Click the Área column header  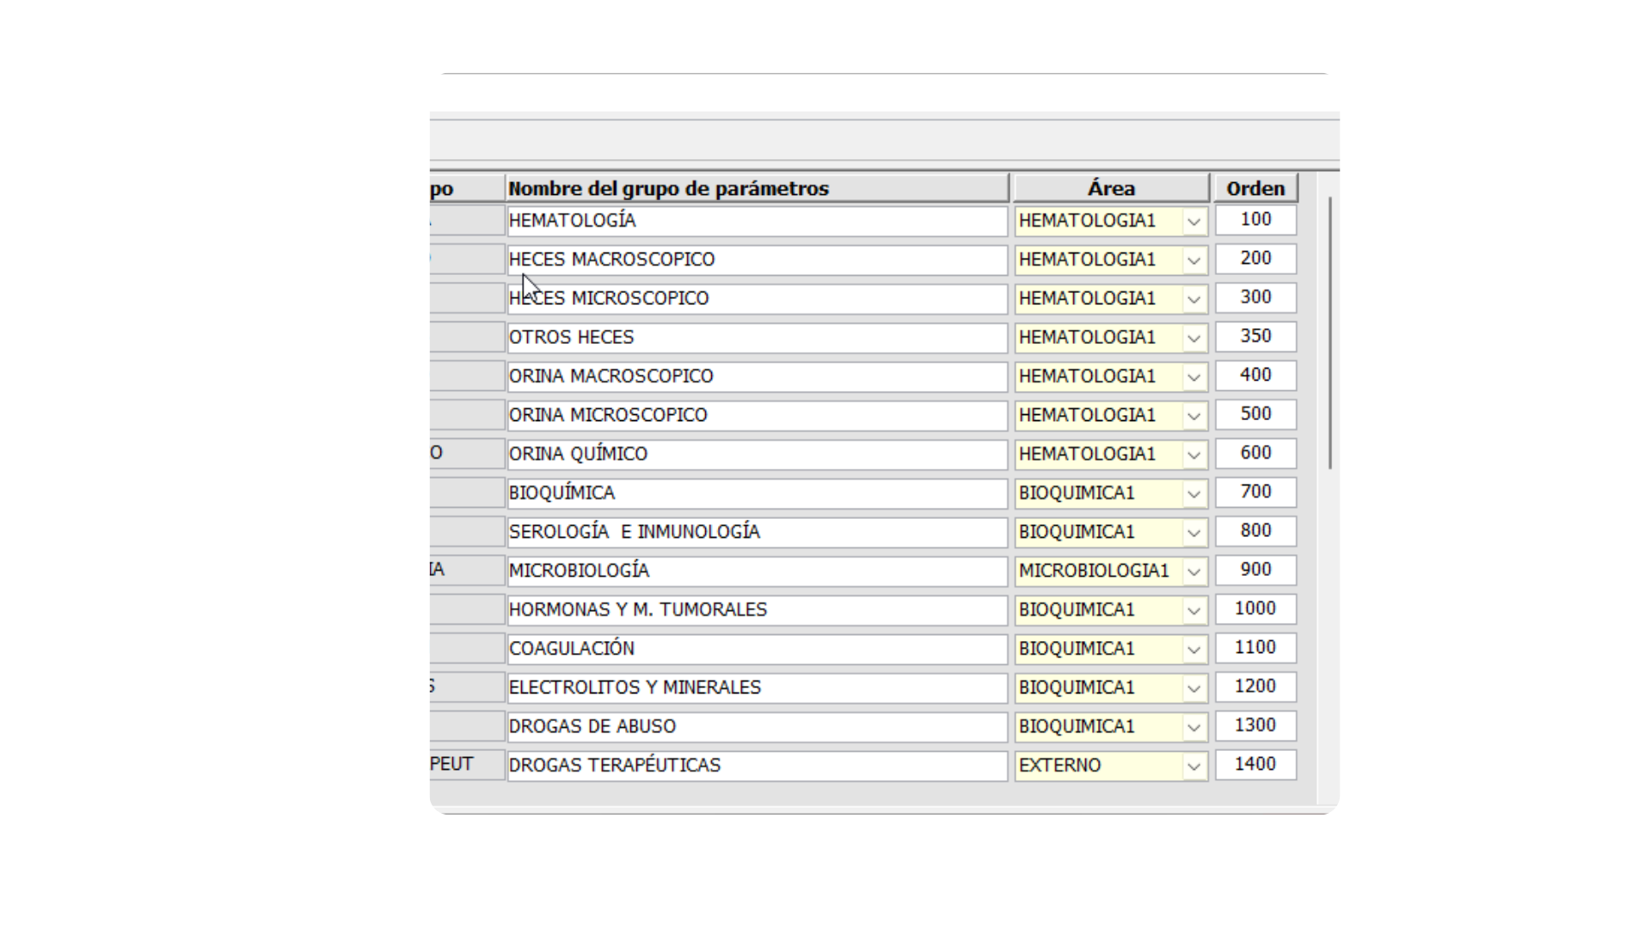(1110, 187)
